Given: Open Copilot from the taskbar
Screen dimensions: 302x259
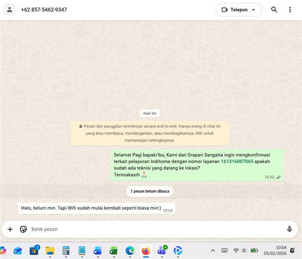Looking at the screenshot, I should pyautogui.click(x=3, y=251).
